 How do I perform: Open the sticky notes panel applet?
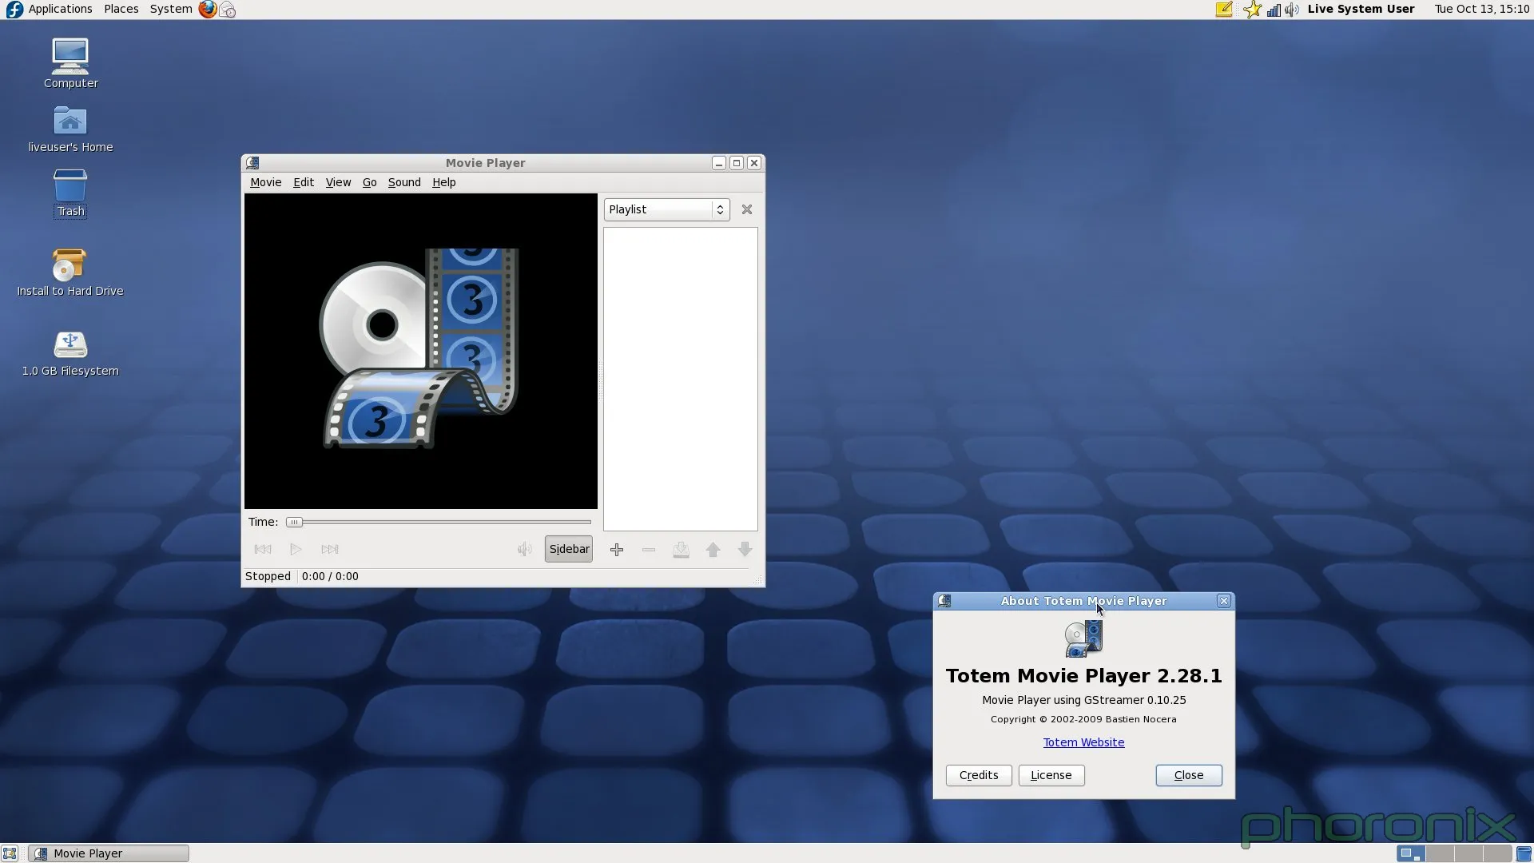pyautogui.click(x=1223, y=10)
